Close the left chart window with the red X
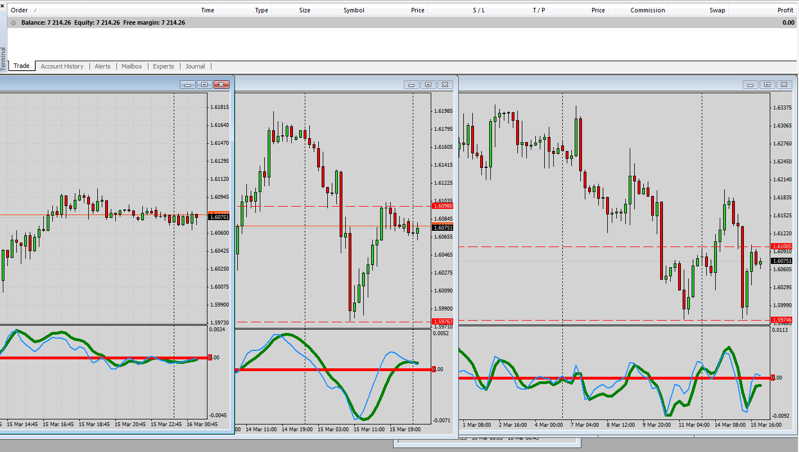The image size is (799, 452). [222, 84]
